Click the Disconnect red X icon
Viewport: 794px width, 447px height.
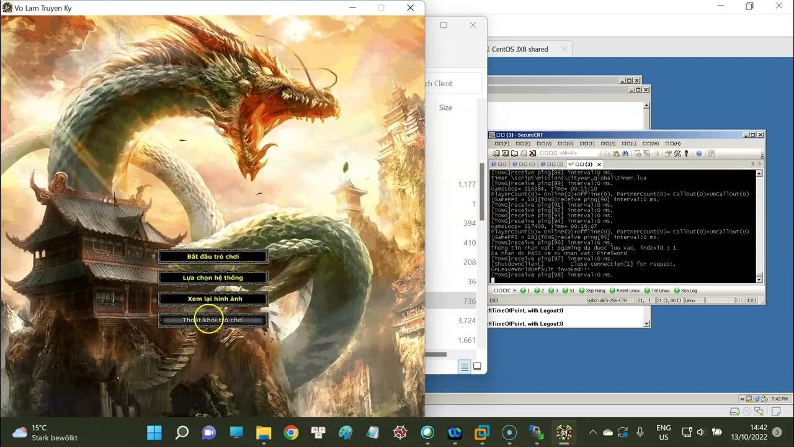click(532, 153)
